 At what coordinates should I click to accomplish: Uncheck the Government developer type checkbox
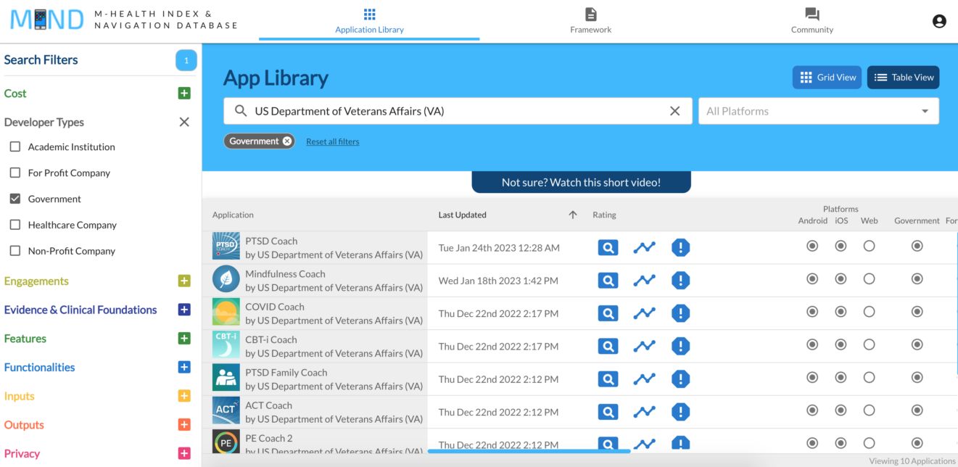(15, 199)
